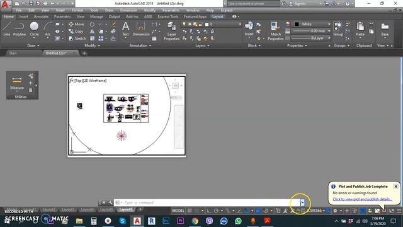Switch to the Start file tab
Screen dimensions: 403x227
click(x=13, y=53)
